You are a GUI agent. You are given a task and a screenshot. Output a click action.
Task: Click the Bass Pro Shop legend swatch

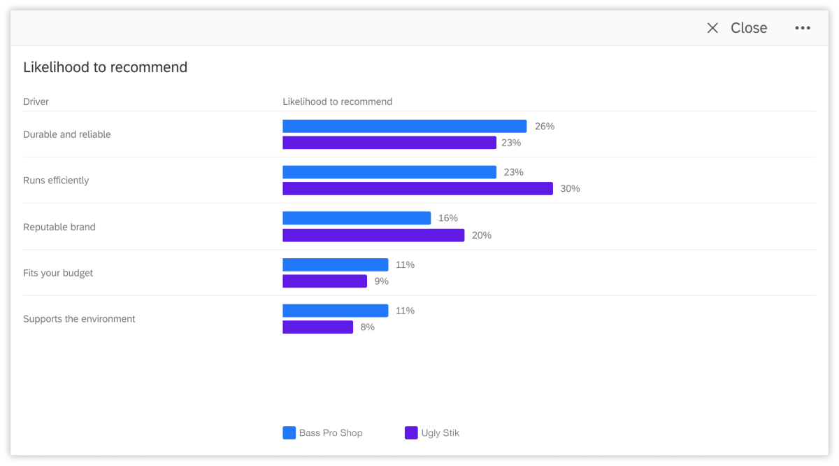point(288,432)
